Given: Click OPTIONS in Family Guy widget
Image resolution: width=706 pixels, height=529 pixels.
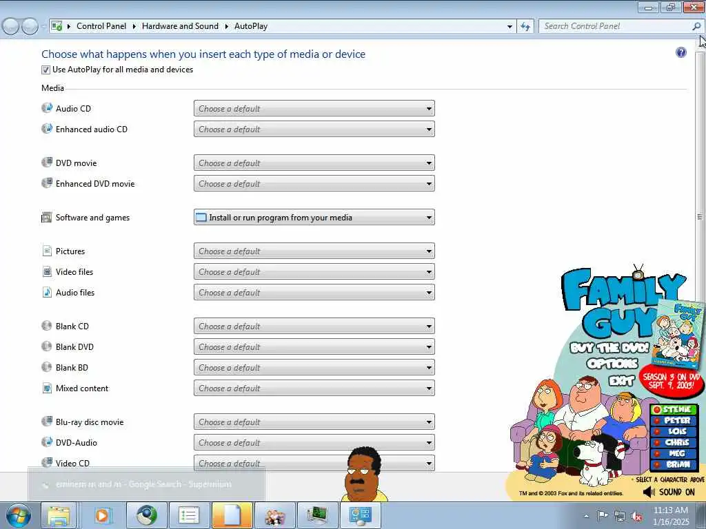Looking at the screenshot, I should 612,363.
